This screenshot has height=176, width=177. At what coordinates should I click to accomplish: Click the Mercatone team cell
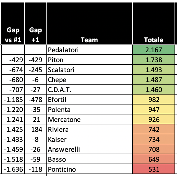click(x=89, y=119)
